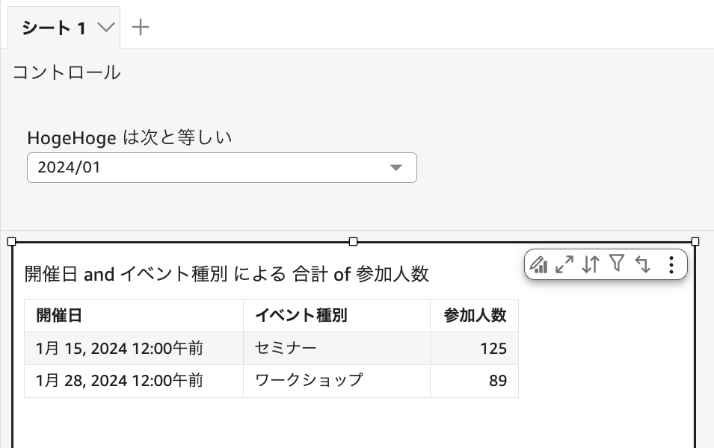Sort the table with the sort arrows icon
Image resolution: width=714 pixels, height=448 pixels.
pyautogui.click(x=590, y=264)
